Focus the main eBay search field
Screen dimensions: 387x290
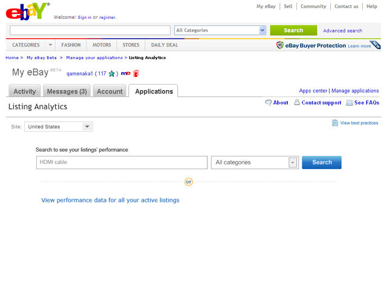tap(90, 30)
